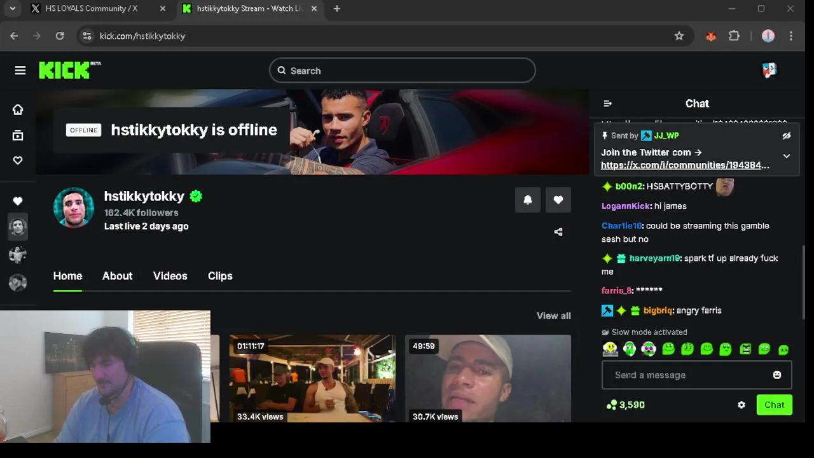
Task: Open the browser extensions puzzle icon
Action: click(734, 36)
